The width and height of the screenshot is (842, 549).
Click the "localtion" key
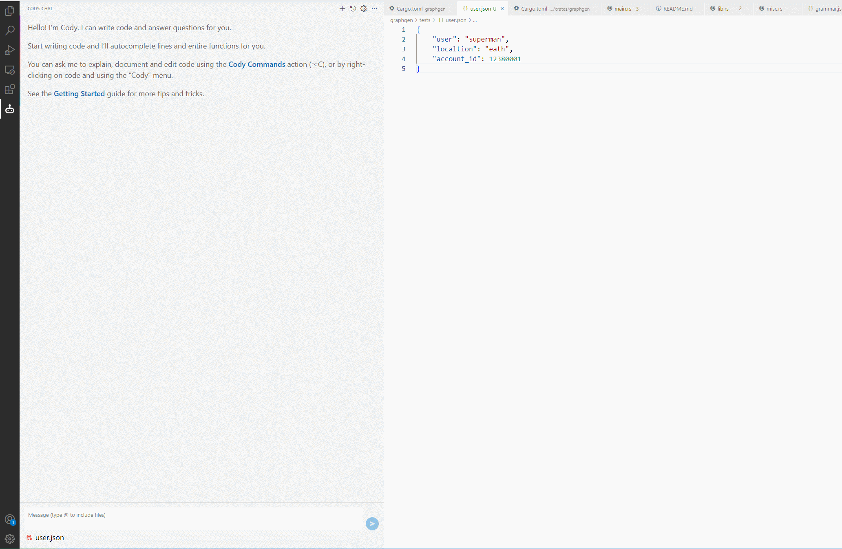455,49
